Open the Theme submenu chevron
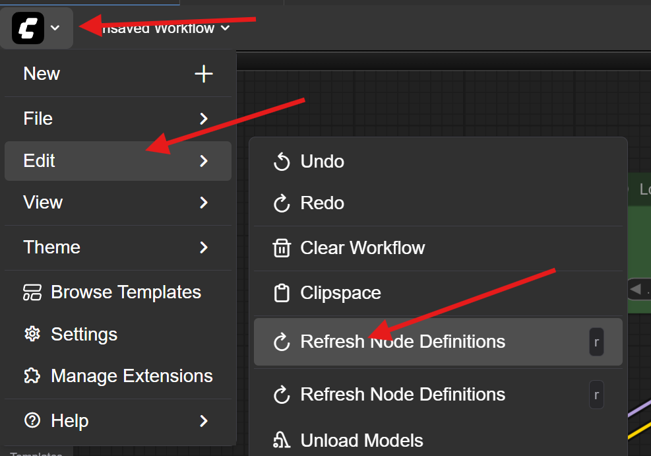Screen dimensions: 651x456 pyautogui.click(x=204, y=247)
